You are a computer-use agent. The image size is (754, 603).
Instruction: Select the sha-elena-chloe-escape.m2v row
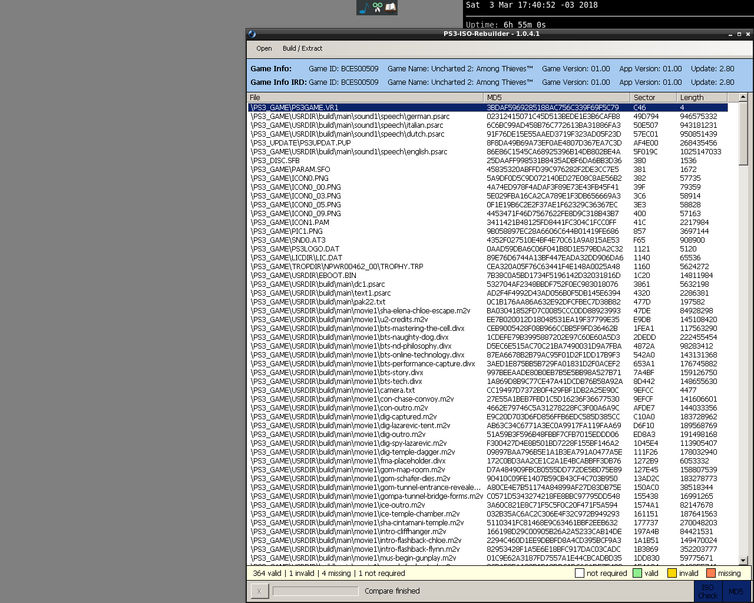point(488,310)
